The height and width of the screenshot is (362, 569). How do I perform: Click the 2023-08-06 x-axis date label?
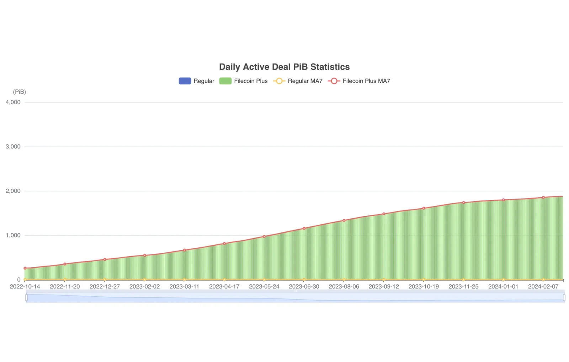click(x=344, y=286)
